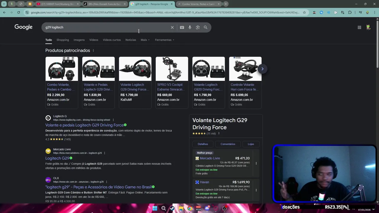Open the Google account avatar menu
The height and width of the screenshot is (213, 379).
coord(368,27)
